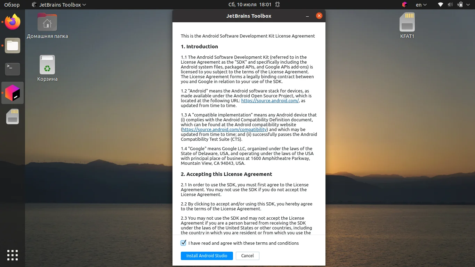Expand the JetBrains Toolbox app menu
Screen dimensions: 475x267
pyautogui.click(x=58, y=5)
